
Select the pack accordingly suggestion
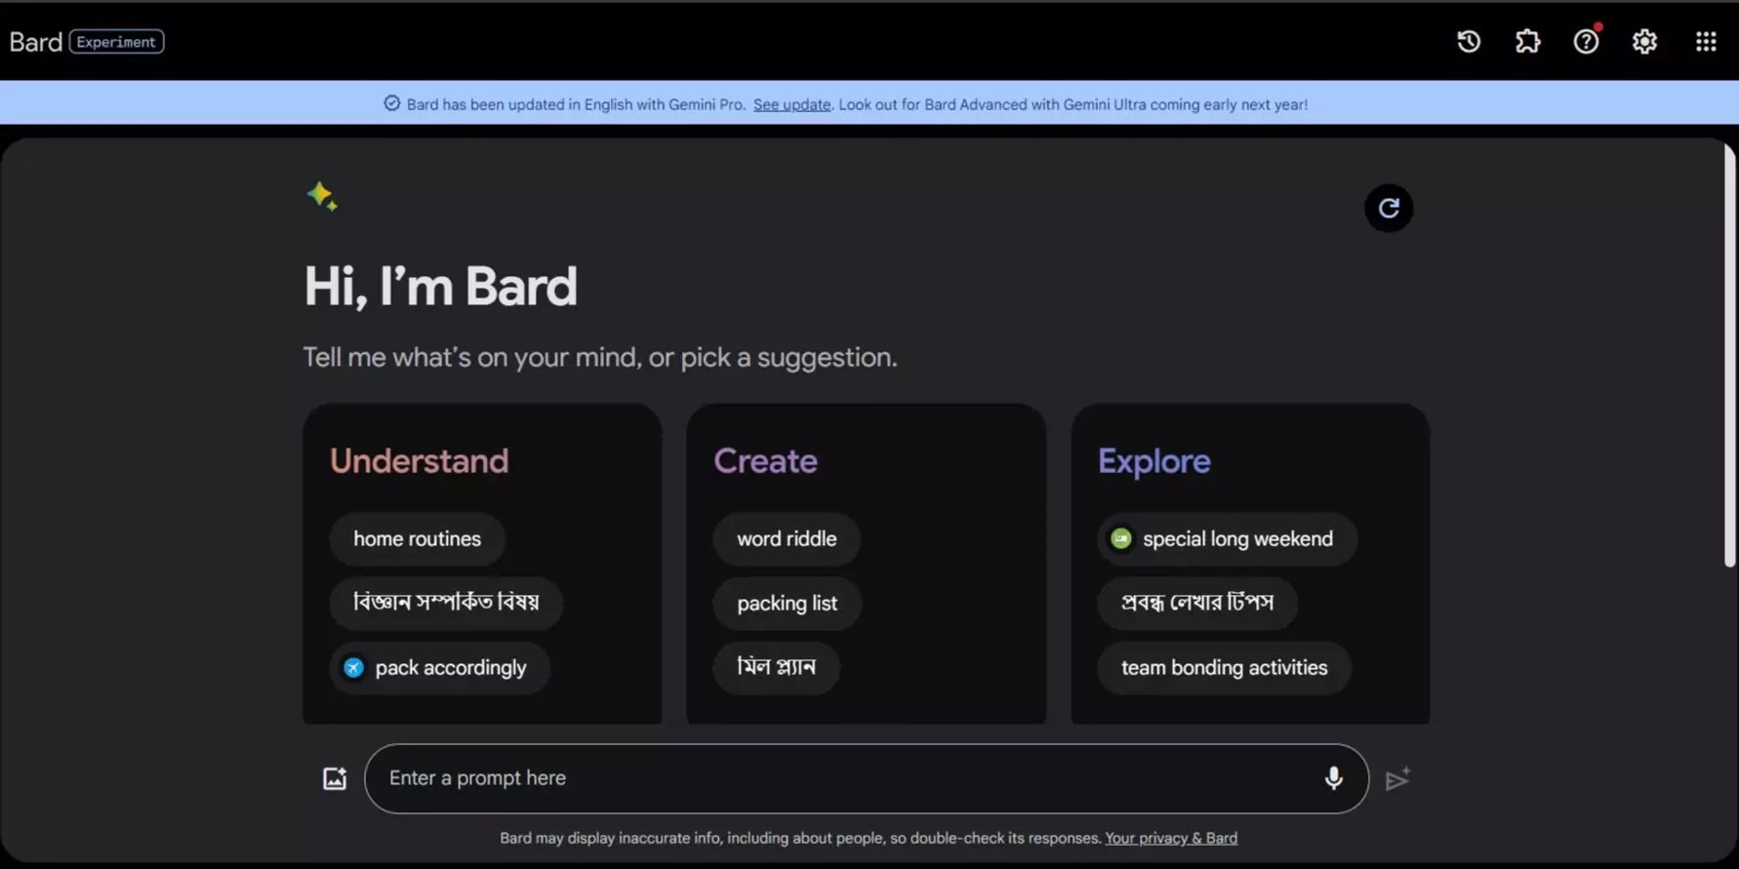coord(439,667)
